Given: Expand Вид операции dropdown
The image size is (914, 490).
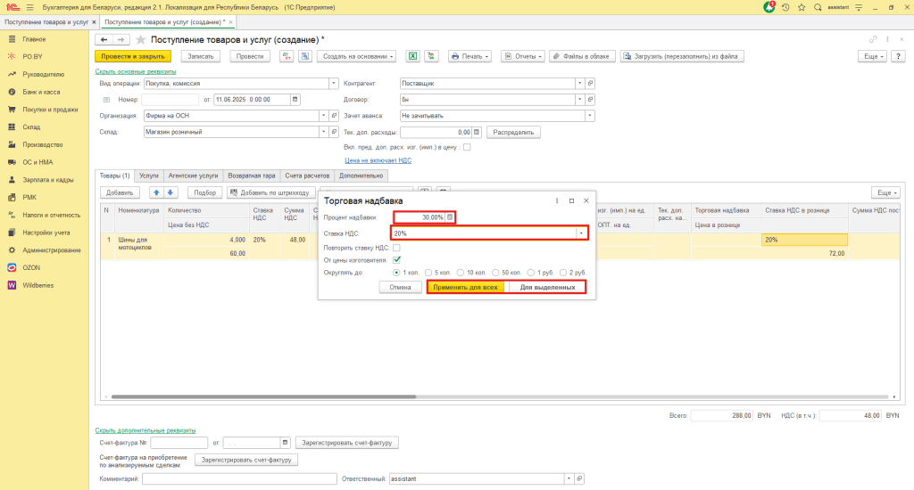Looking at the screenshot, I should pos(334,83).
